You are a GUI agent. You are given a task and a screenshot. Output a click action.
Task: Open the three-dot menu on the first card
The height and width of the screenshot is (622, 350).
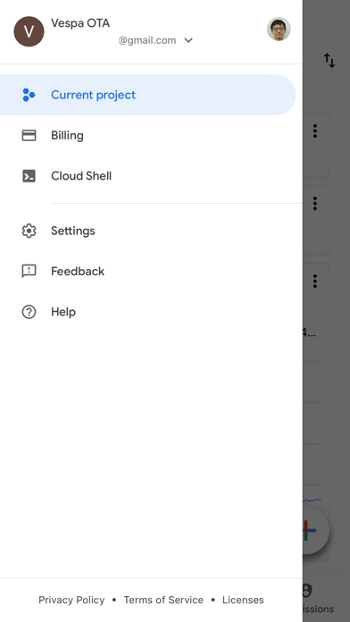(x=315, y=130)
